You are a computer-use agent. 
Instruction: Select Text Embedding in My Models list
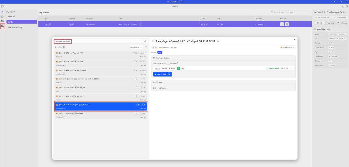coord(15,27)
